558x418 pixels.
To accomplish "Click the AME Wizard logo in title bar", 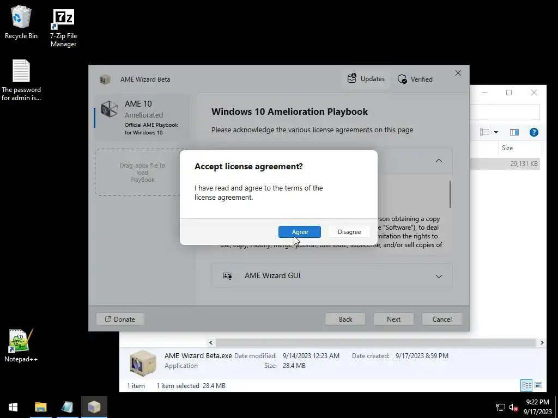I will click(105, 79).
